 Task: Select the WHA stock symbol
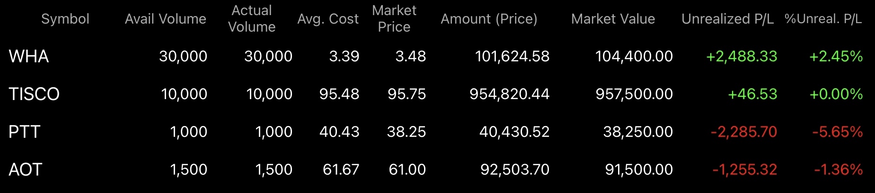(29, 57)
